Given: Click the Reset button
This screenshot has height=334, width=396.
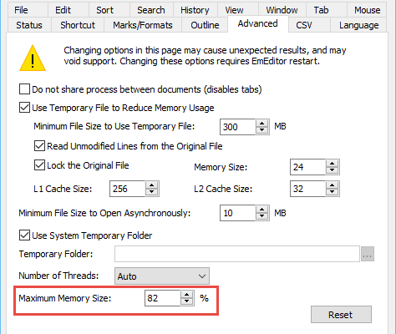Looking at the screenshot, I should click(x=341, y=315).
